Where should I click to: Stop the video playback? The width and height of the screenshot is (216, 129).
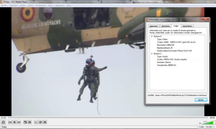click(15, 122)
